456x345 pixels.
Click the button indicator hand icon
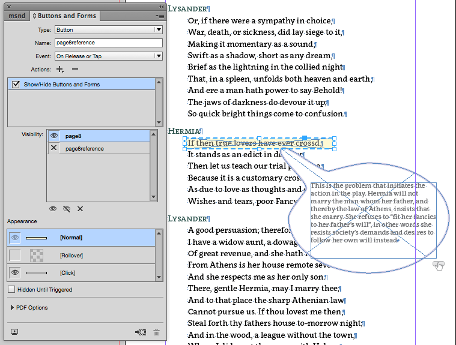click(439, 265)
